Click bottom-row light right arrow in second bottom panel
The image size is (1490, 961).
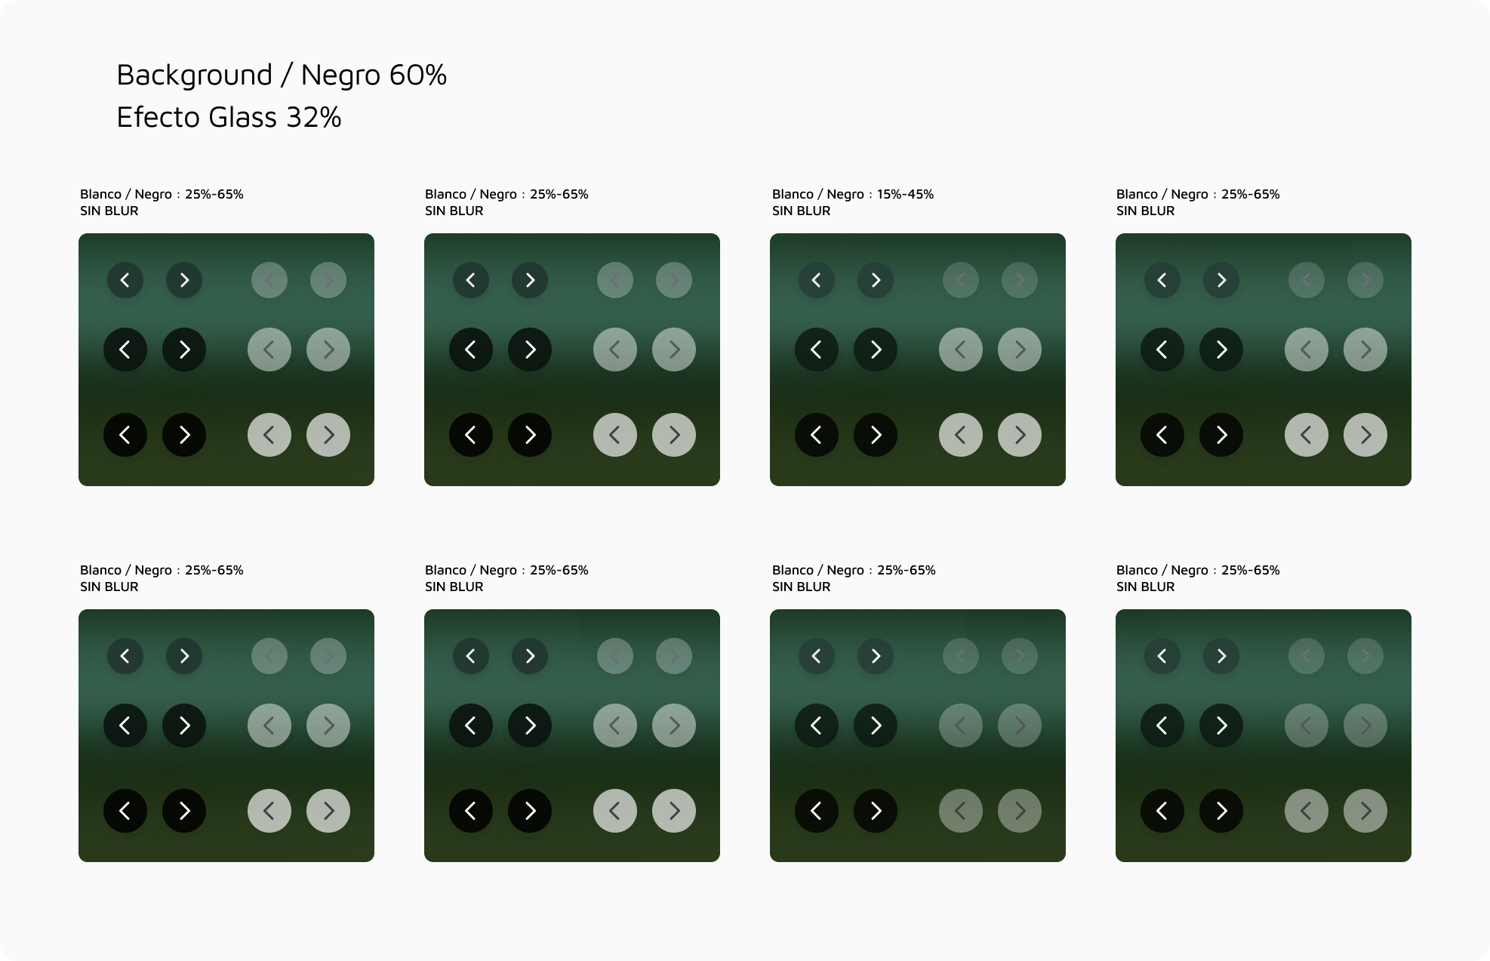[x=674, y=811]
